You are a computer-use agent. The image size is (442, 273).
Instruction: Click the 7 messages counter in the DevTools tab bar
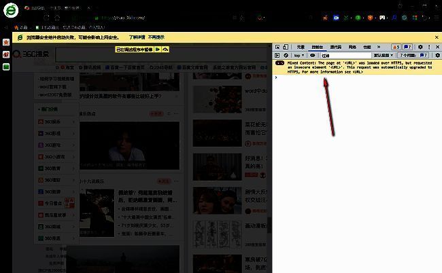[407, 47]
